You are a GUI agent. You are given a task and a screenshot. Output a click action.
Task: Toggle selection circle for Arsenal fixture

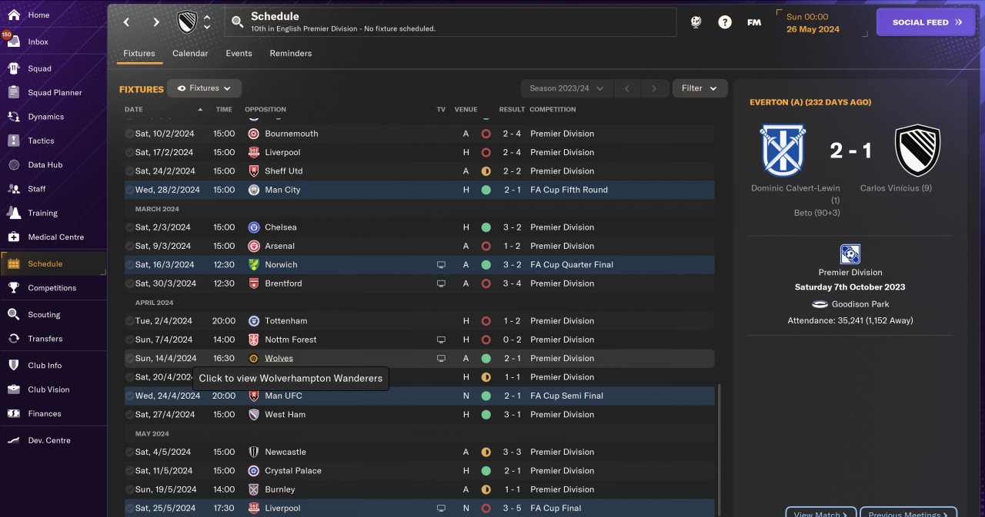[x=129, y=246]
